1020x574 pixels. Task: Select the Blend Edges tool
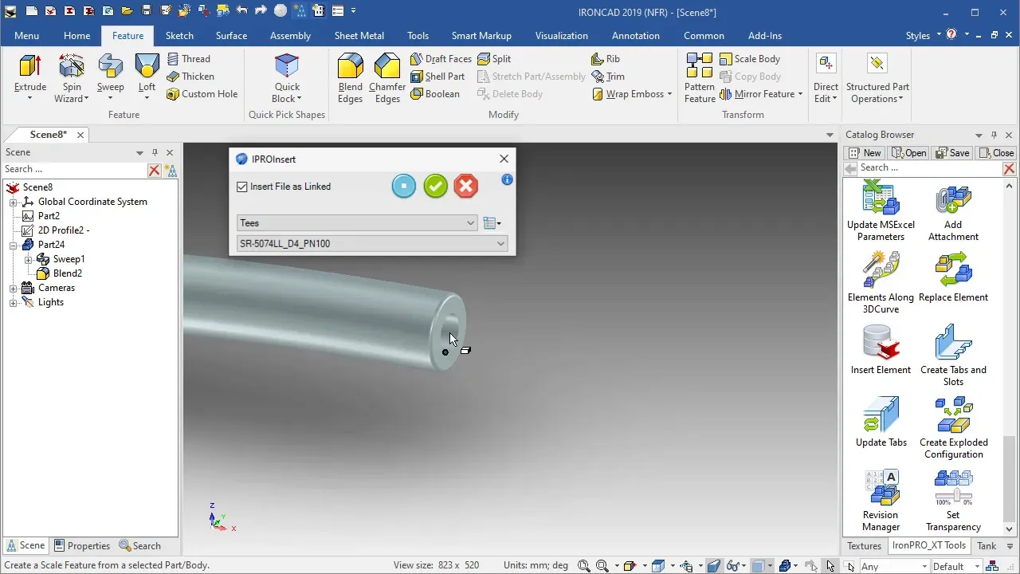click(x=351, y=79)
